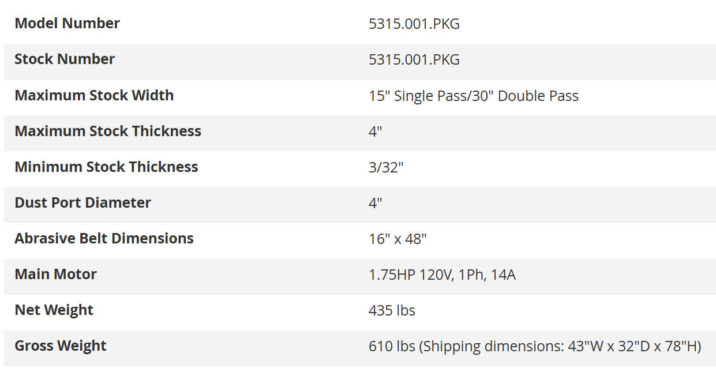Click the 3/32" thickness value
Image resolution: width=716 pixels, height=368 pixels.
pyautogui.click(x=386, y=167)
